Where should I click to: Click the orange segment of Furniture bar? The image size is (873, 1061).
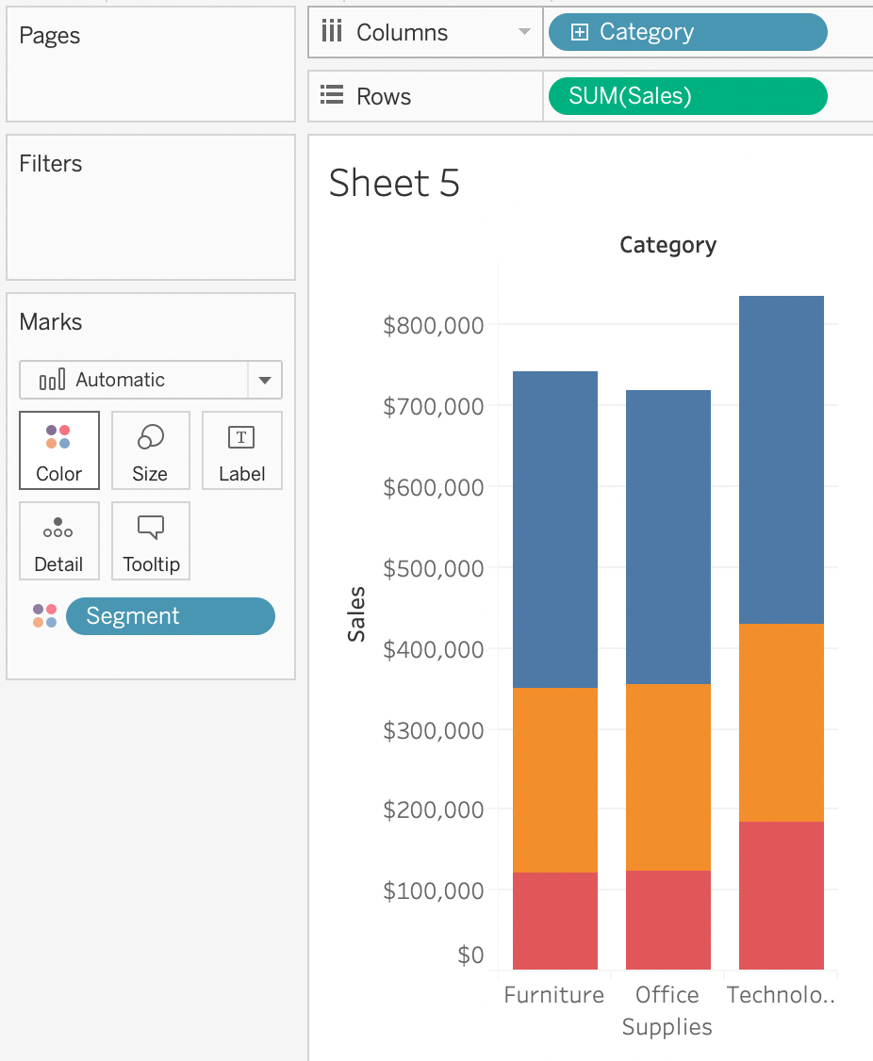[x=554, y=779]
